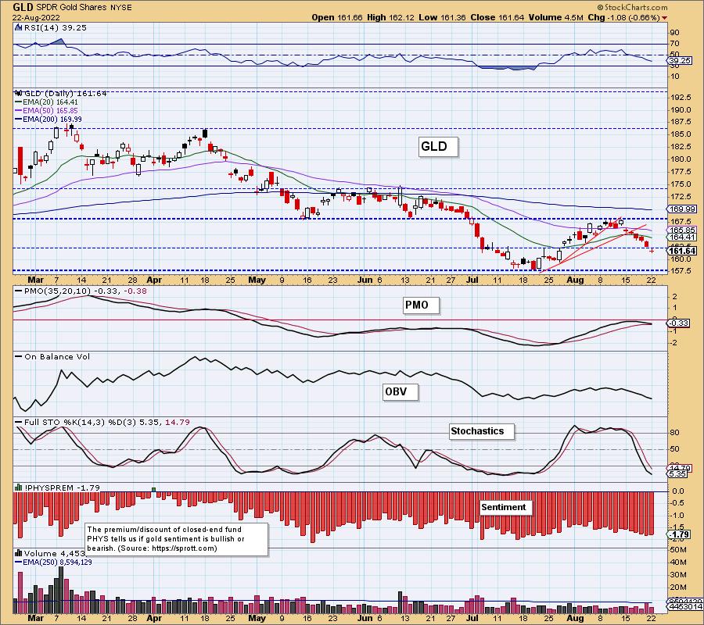Click the StockCharts.com copyright text
Viewport: 704px width, 625px height.
[632, 7]
